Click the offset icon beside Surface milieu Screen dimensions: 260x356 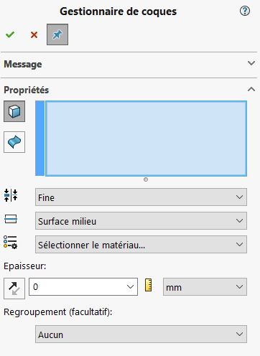[11, 219]
